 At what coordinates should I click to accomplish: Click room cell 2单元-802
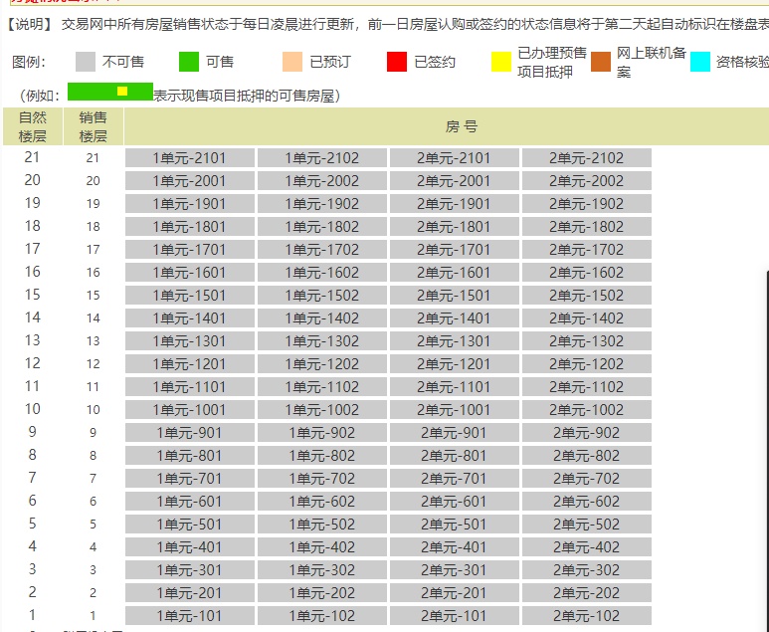[x=587, y=456]
